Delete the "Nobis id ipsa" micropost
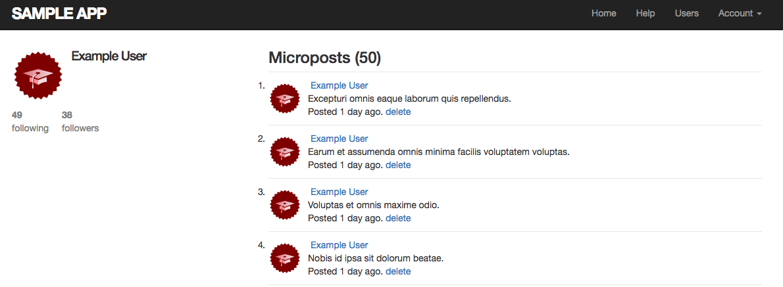The width and height of the screenshot is (783, 287). [x=398, y=271]
